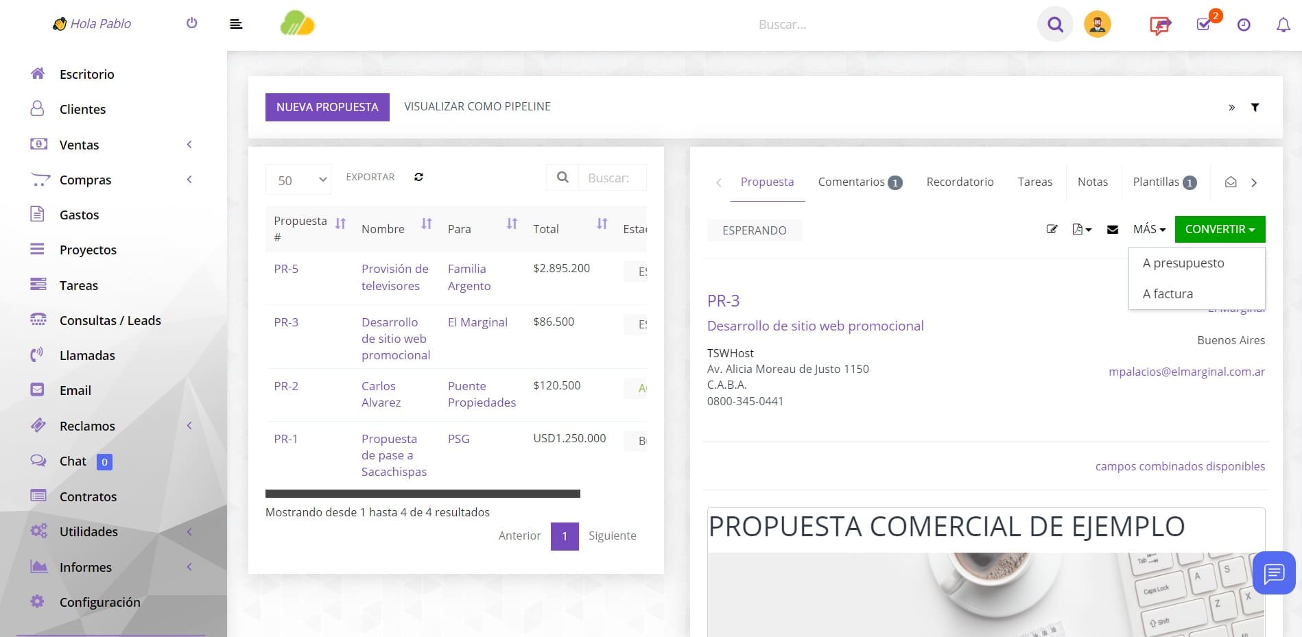Screen dimensions: 1302x637
Task: Click the open envelope tab icon
Action: coord(1231,182)
